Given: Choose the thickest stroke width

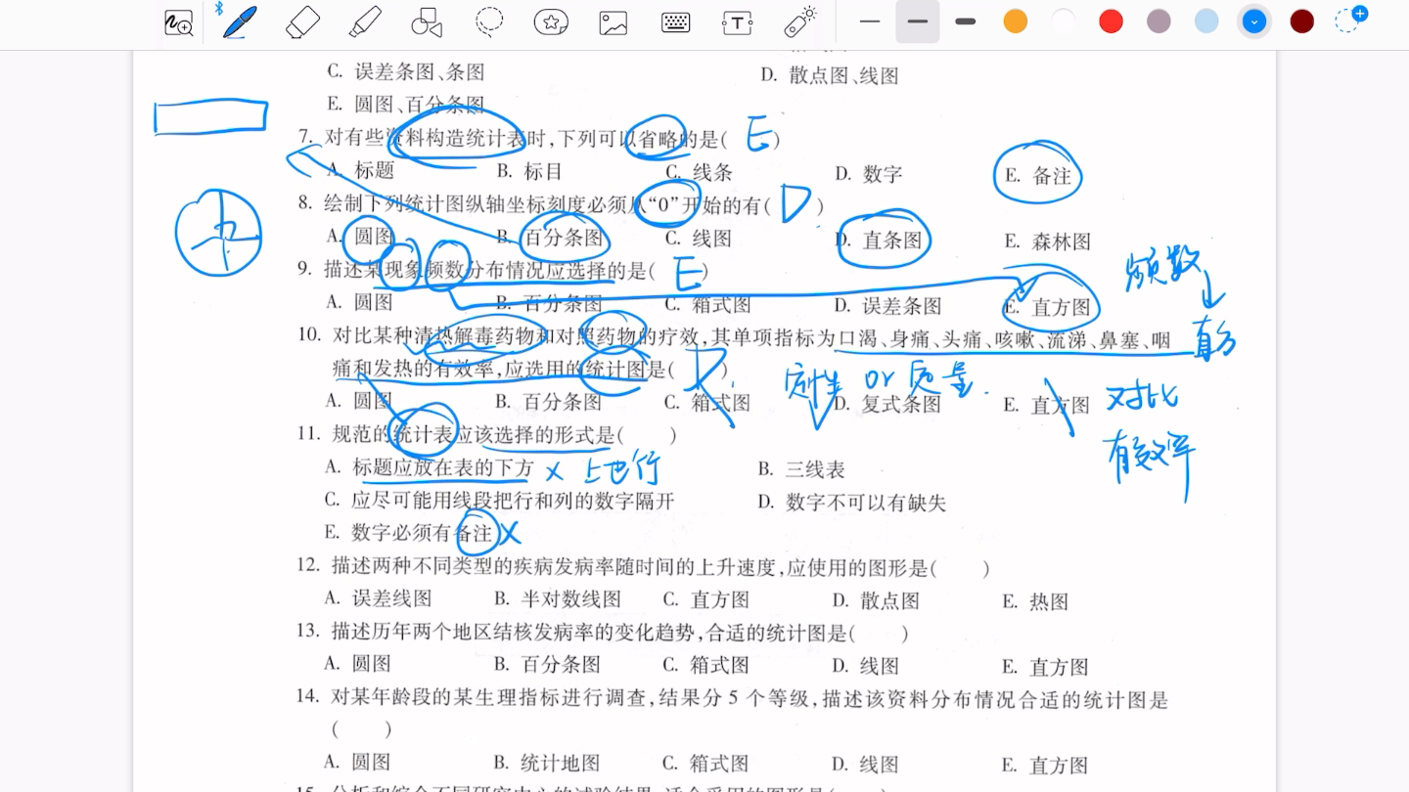Looking at the screenshot, I should click(x=966, y=22).
